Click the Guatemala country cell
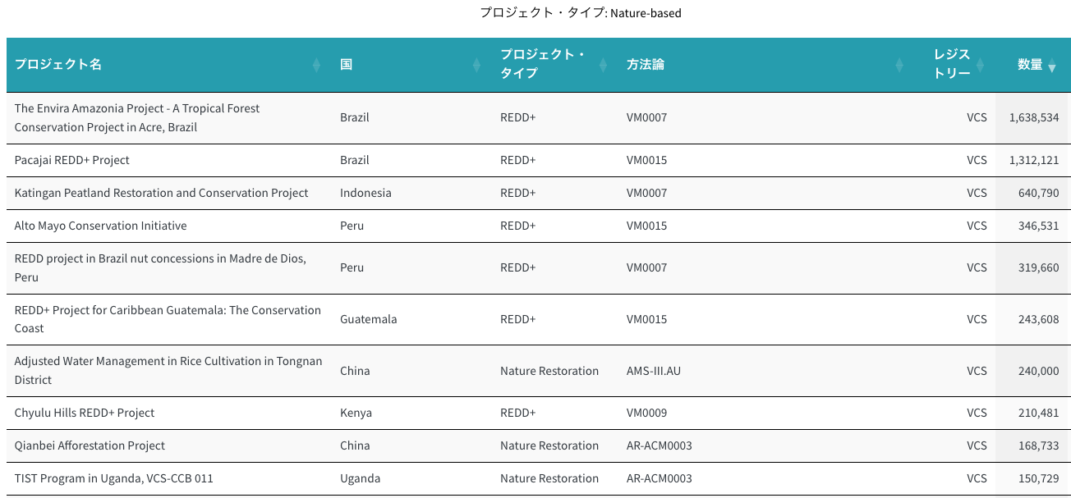 click(368, 319)
